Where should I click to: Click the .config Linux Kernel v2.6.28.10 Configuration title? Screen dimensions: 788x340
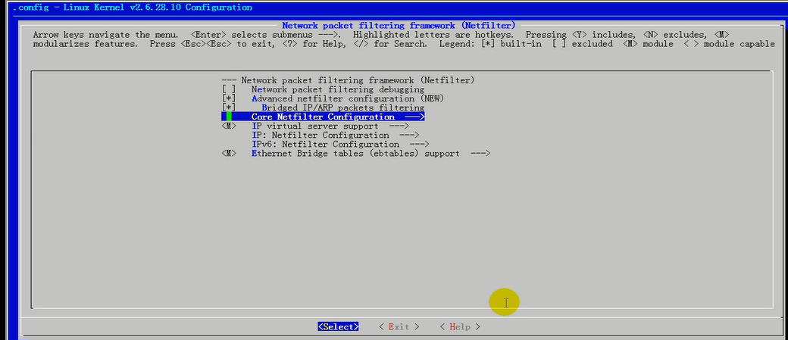click(132, 8)
